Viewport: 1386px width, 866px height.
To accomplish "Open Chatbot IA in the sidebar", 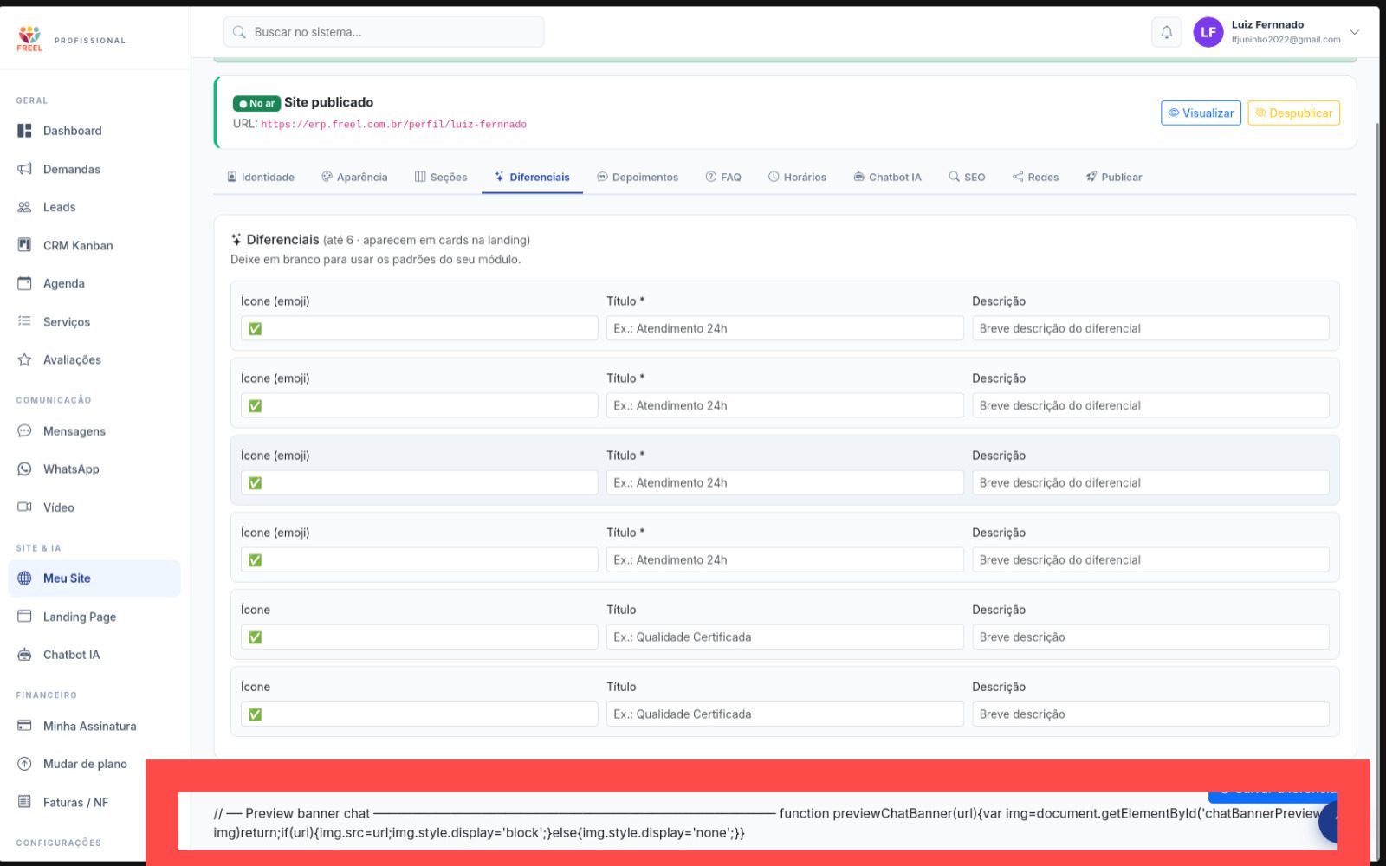I will tap(71, 655).
